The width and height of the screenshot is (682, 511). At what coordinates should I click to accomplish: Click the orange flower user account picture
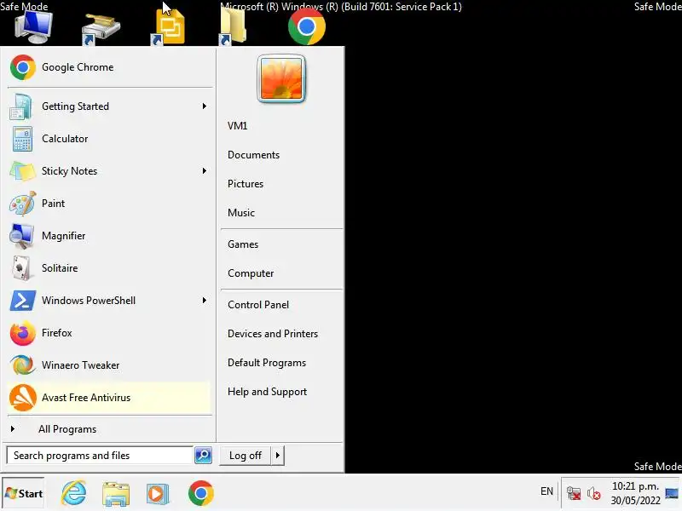click(x=281, y=78)
